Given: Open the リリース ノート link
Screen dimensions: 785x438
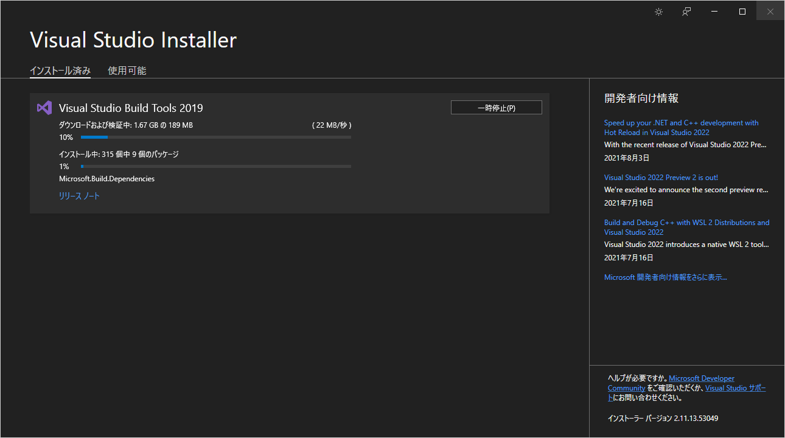Looking at the screenshot, I should click(79, 196).
